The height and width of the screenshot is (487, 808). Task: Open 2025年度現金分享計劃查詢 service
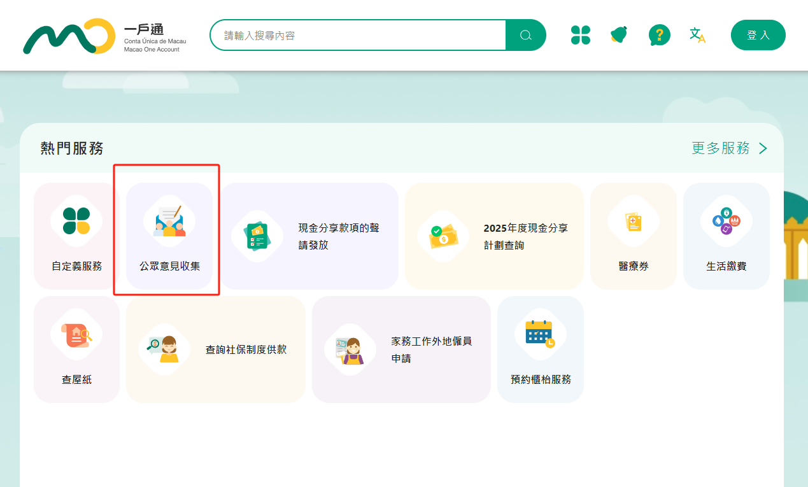[494, 236]
